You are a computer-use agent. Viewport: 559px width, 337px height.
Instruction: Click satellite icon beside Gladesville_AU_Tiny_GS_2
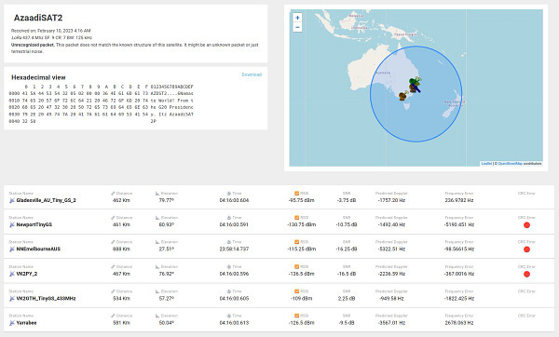pos(12,200)
